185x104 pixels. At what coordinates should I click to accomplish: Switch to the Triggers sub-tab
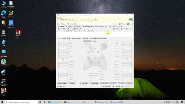[73, 38]
